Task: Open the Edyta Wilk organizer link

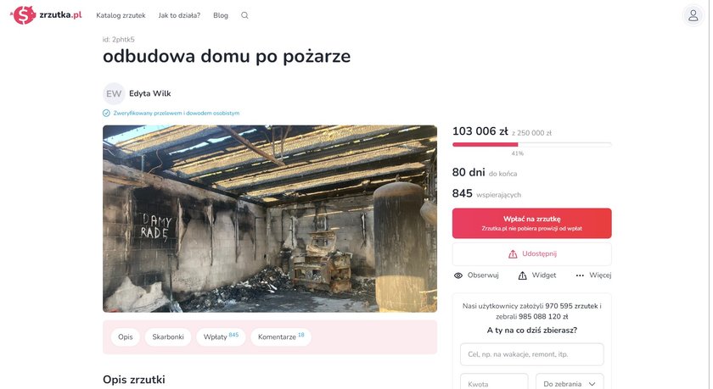Action: [x=150, y=93]
